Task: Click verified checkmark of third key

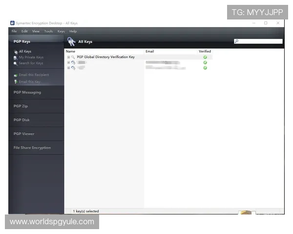Action: [x=205, y=68]
